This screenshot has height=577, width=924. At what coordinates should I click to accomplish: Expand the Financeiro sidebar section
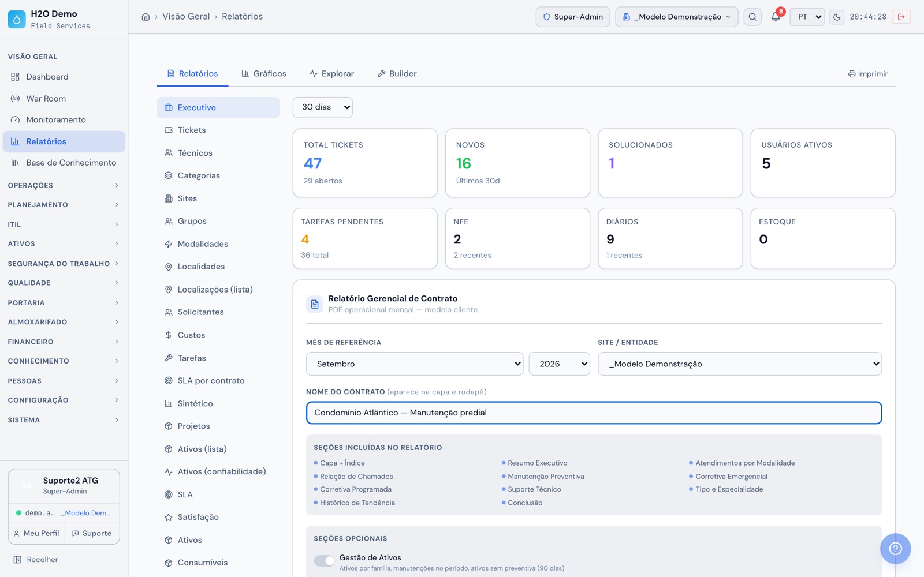[64, 342]
